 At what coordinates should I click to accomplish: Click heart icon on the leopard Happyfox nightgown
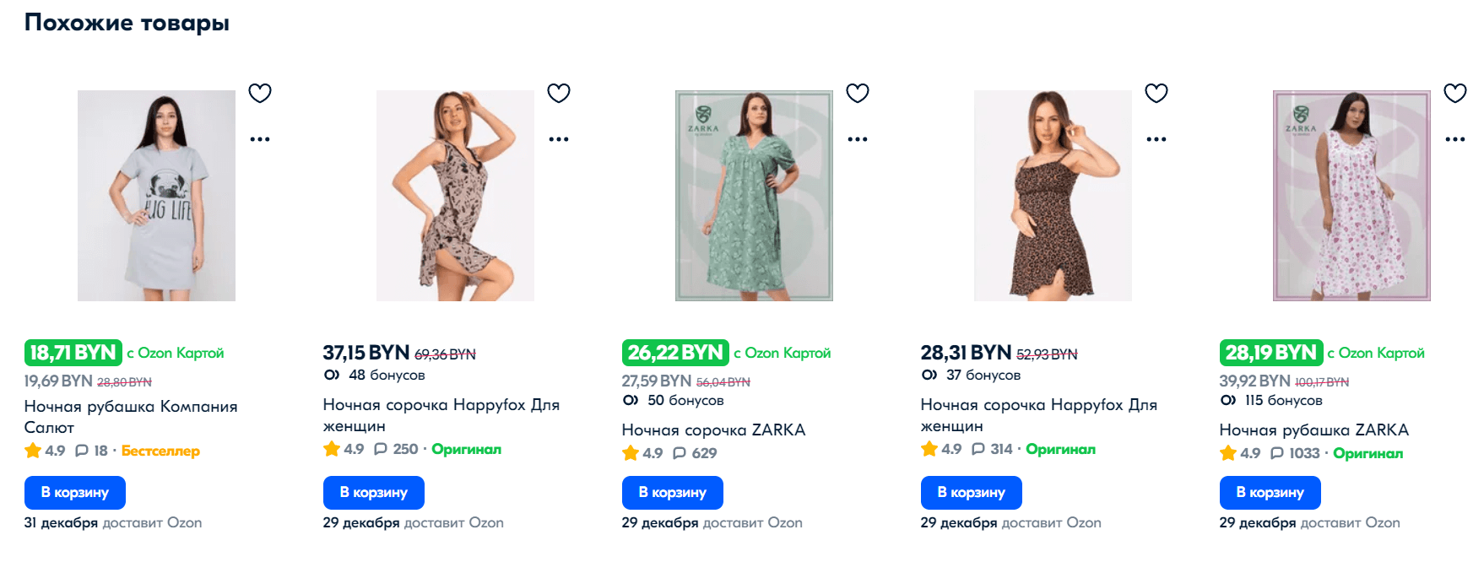coord(1156,93)
